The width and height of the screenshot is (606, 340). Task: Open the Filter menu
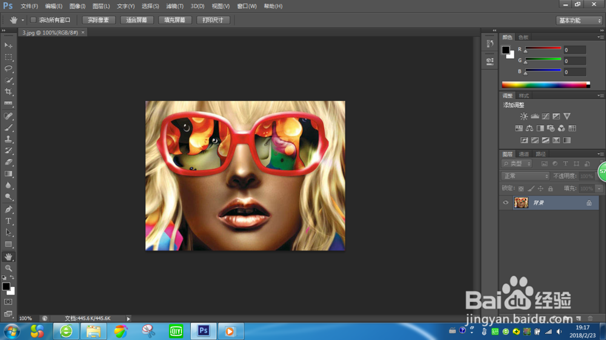coord(175,6)
